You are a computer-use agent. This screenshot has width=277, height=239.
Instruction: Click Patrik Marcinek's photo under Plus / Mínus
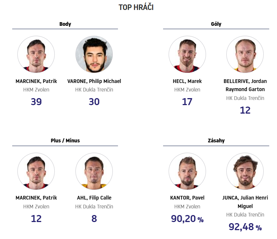click(x=36, y=171)
